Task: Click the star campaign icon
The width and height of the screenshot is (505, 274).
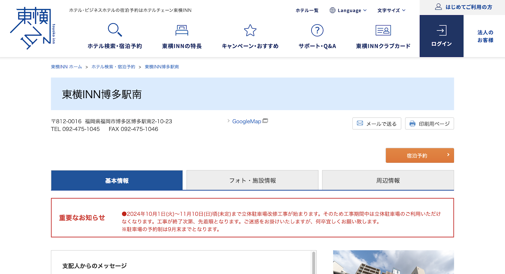Action: (x=250, y=30)
